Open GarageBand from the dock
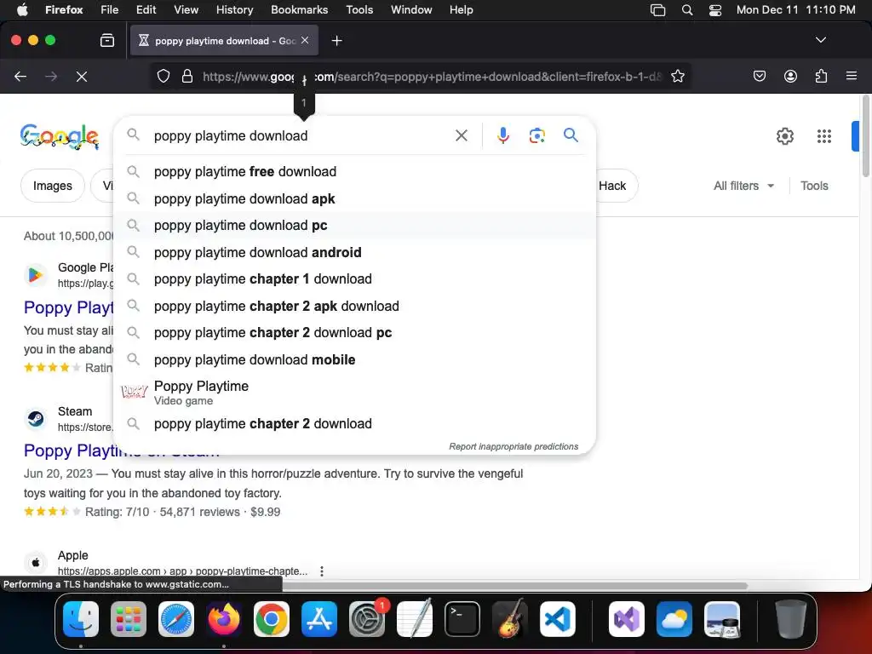872x654 pixels. tap(510, 619)
